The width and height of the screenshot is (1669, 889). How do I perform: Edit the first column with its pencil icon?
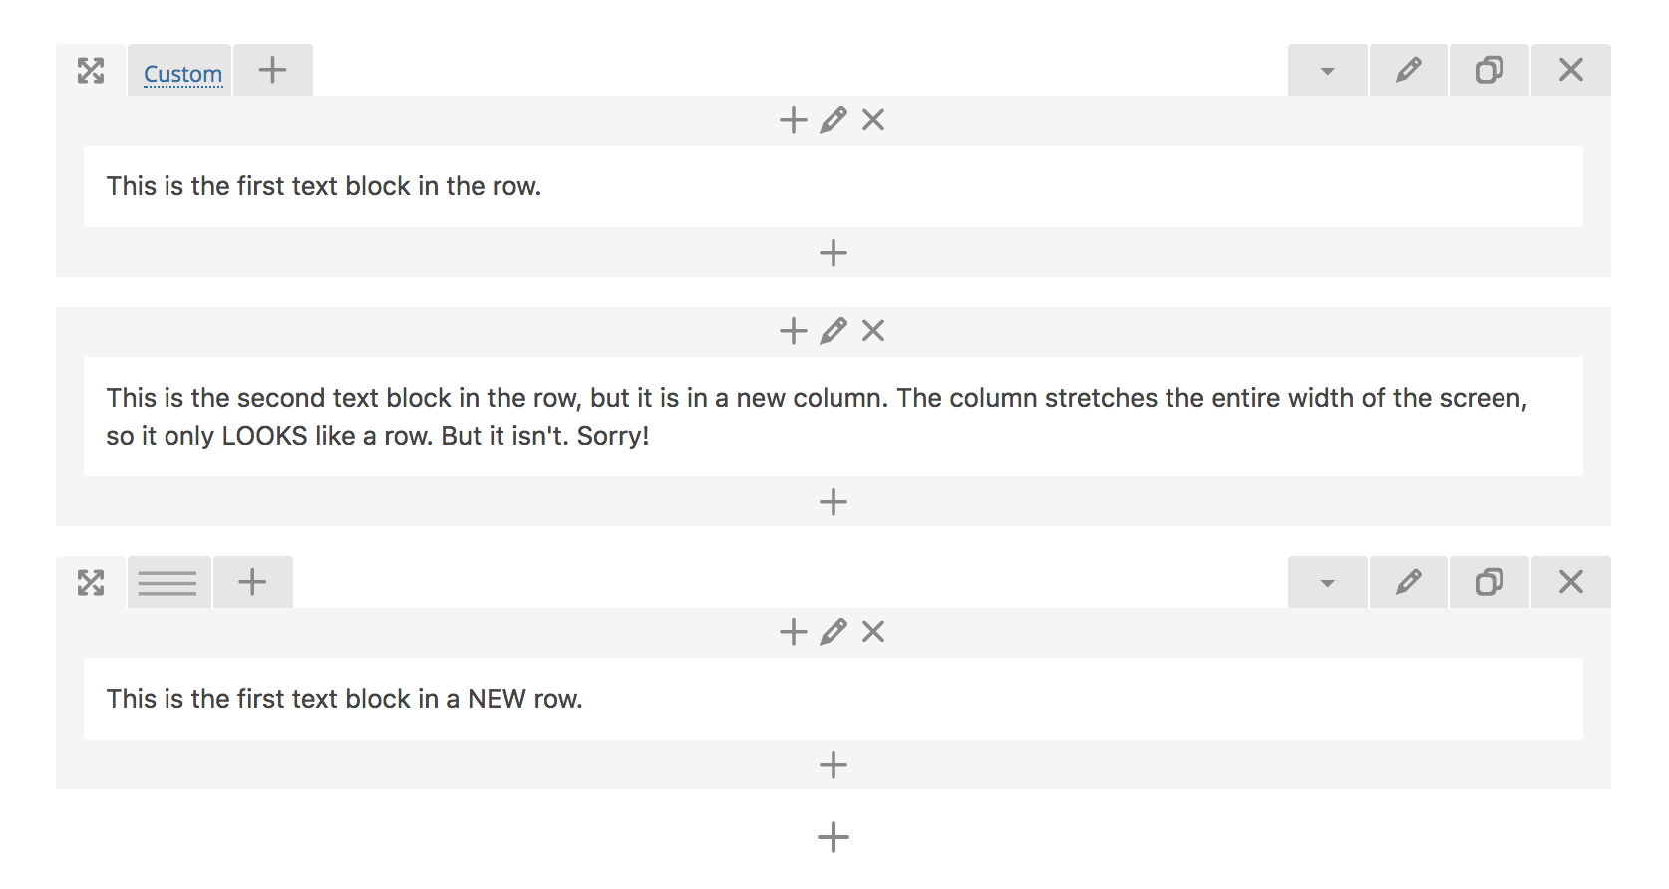834,120
